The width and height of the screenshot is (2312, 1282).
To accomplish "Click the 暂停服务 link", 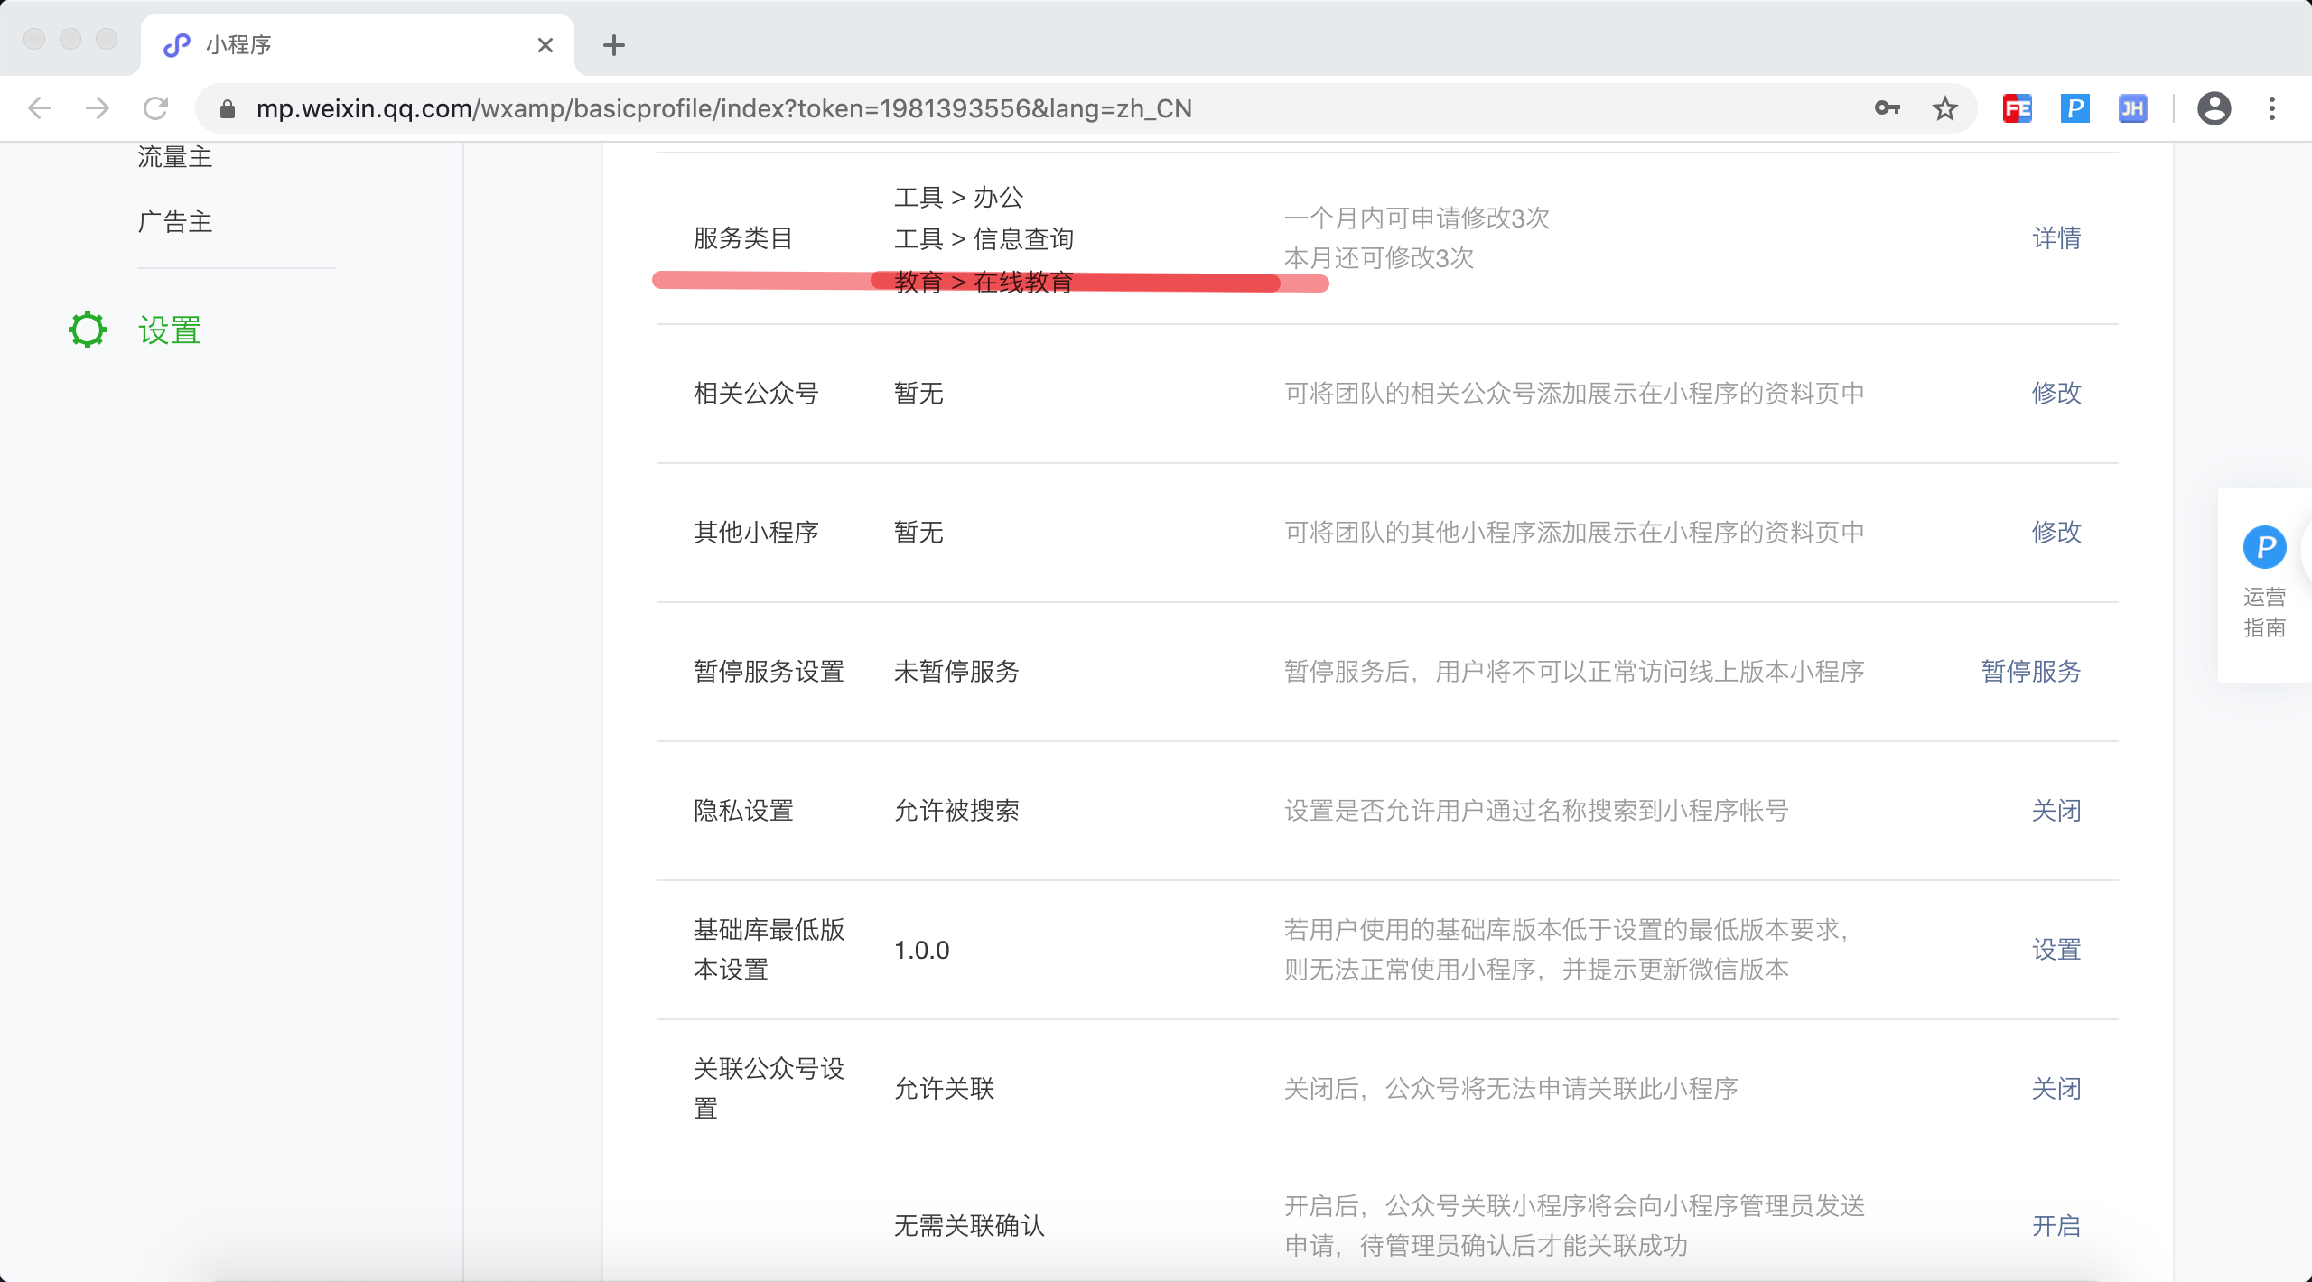I will (2031, 671).
